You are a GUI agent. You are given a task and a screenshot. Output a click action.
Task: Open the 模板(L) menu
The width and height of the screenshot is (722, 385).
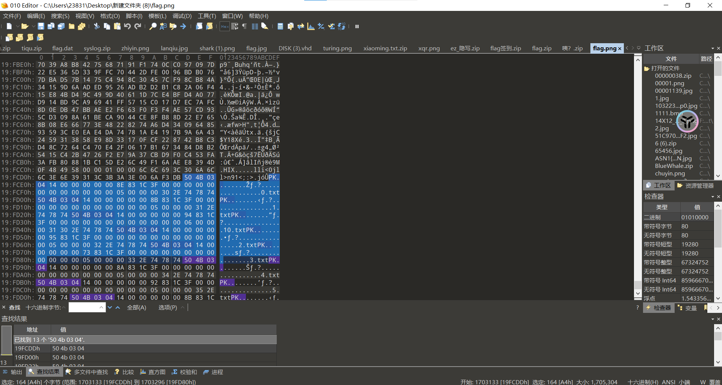coord(157,16)
